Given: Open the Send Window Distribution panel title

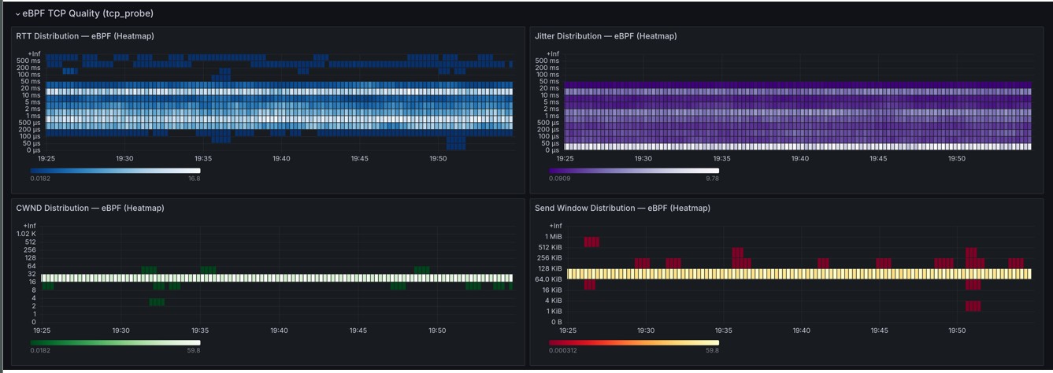Looking at the screenshot, I should (622, 209).
